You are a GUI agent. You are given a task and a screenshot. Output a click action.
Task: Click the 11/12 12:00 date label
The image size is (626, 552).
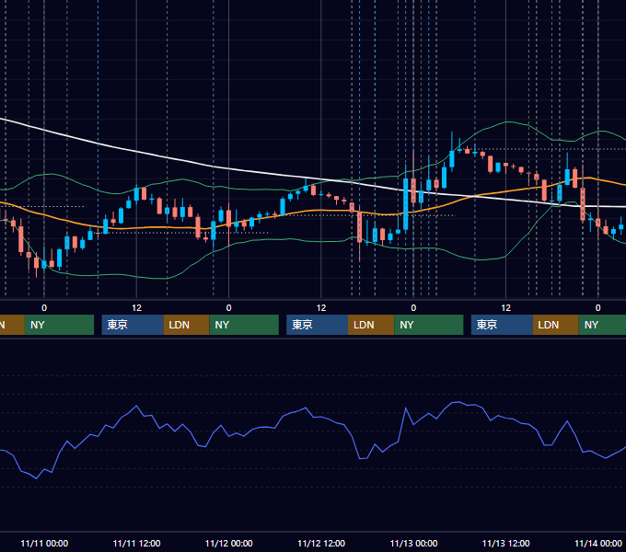[x=321, y=543]
